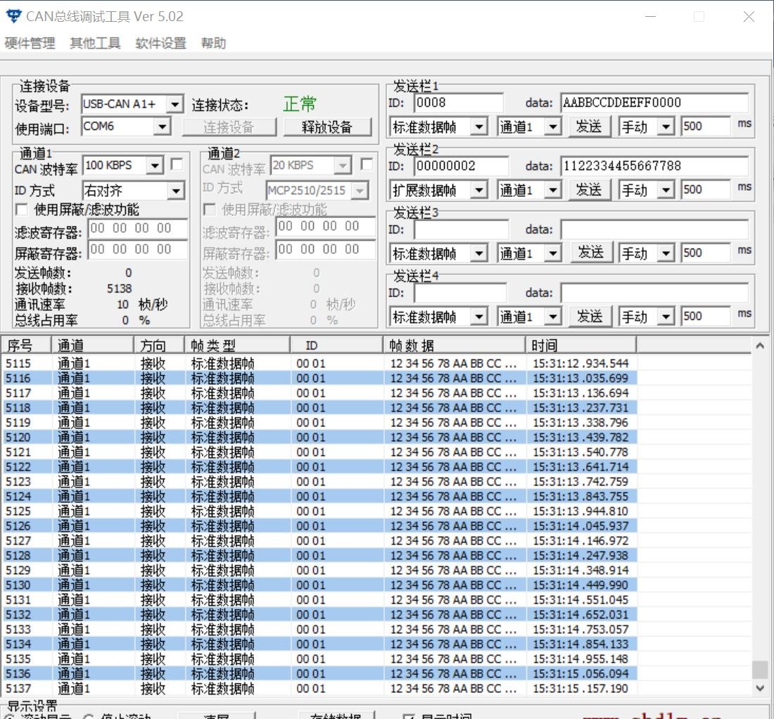Click the 发送 button in 发送栏4
Screen dimensions: 774x719
pos(590,317)
